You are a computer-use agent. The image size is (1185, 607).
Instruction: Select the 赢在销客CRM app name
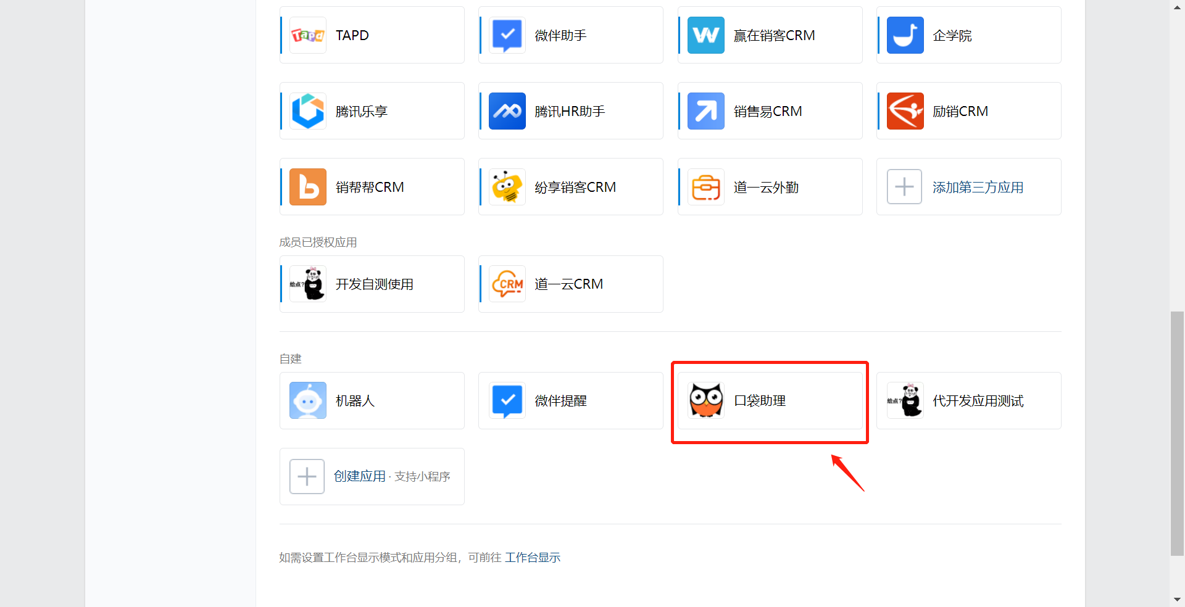point(775,36)
